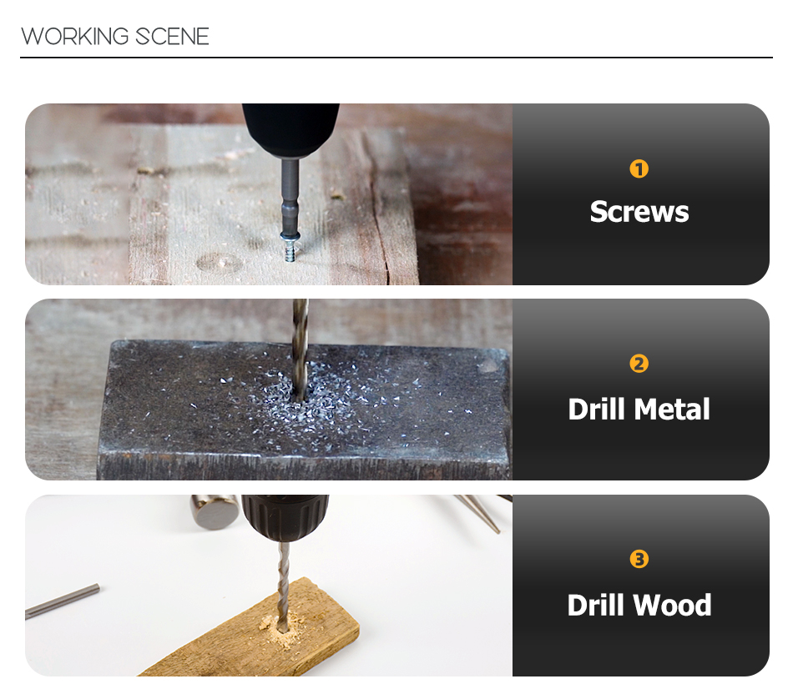Image resolution: width=793 pixels, height=684 pixels.
Task: Click the black drill chuck in first photo
Action: (290, 130)
